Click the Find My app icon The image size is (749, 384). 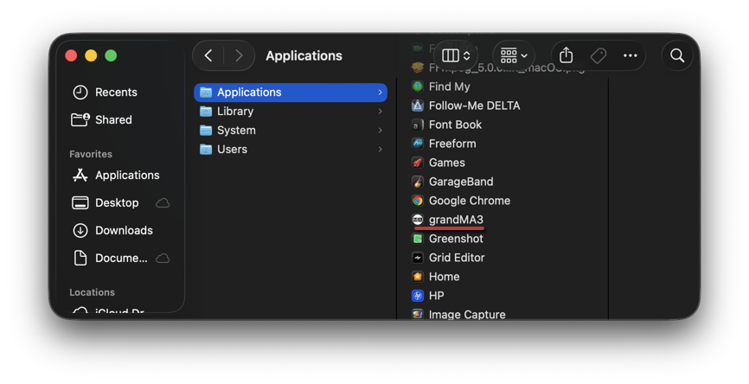(418, 86)
